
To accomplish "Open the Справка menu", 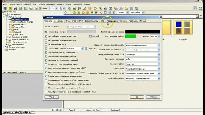I will (x=87, y=4).
